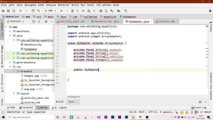Switch to activity_main.xml tab
Viewport: 213px width, 120px height.
[72, 21]
